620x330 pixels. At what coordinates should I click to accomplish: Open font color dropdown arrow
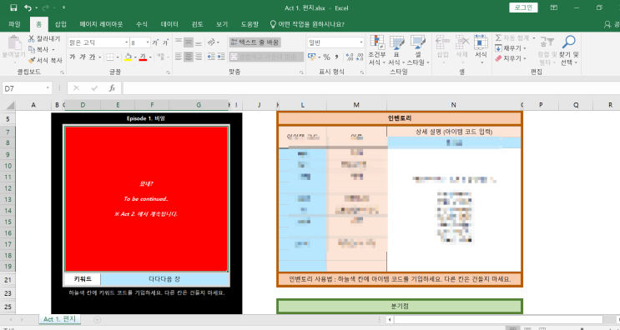point(150,57)
